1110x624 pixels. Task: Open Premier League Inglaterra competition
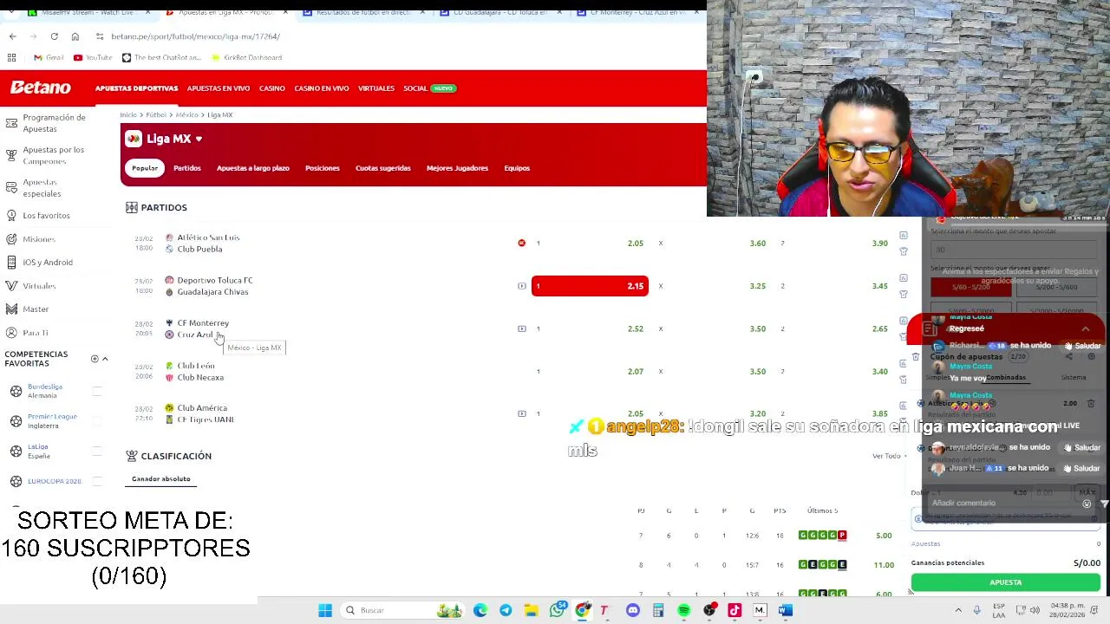point(52,421)
